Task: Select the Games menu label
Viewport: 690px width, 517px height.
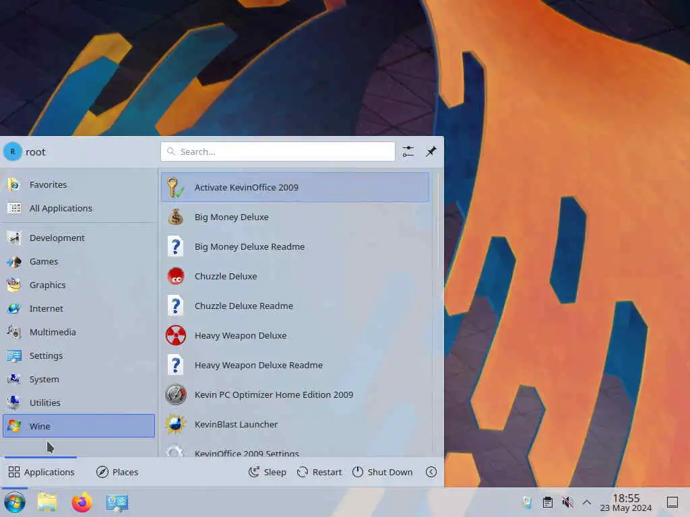Action: click(44, 262)
